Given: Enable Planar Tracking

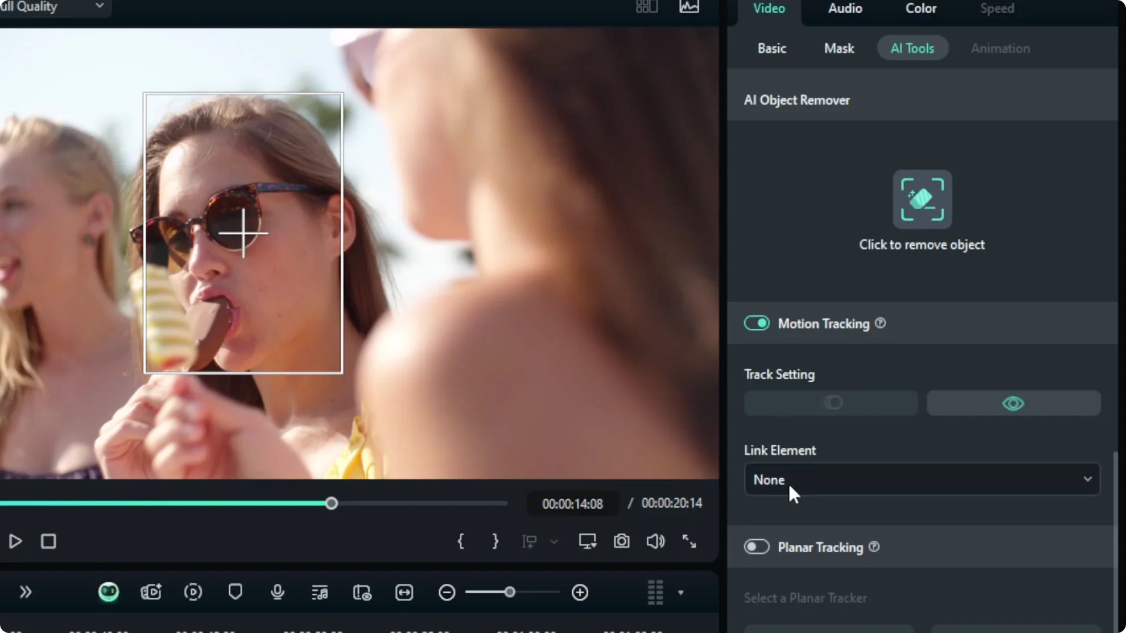Looking at the screenshot, I should click(757, 547).
